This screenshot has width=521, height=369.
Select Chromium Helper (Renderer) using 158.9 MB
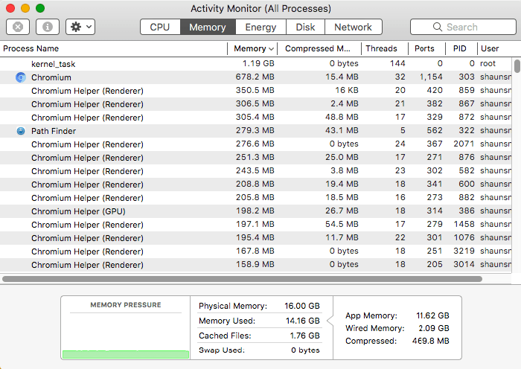(256, 265)
